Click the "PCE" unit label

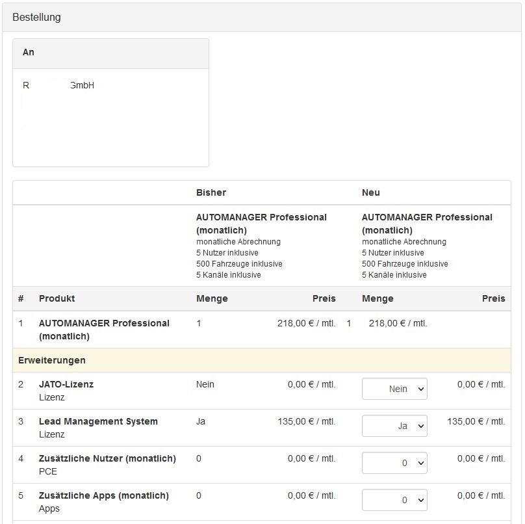[48, 471]
